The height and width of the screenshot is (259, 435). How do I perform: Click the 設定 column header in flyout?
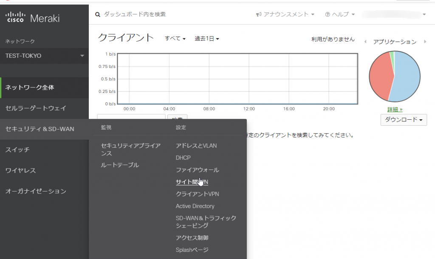[181, 127]
